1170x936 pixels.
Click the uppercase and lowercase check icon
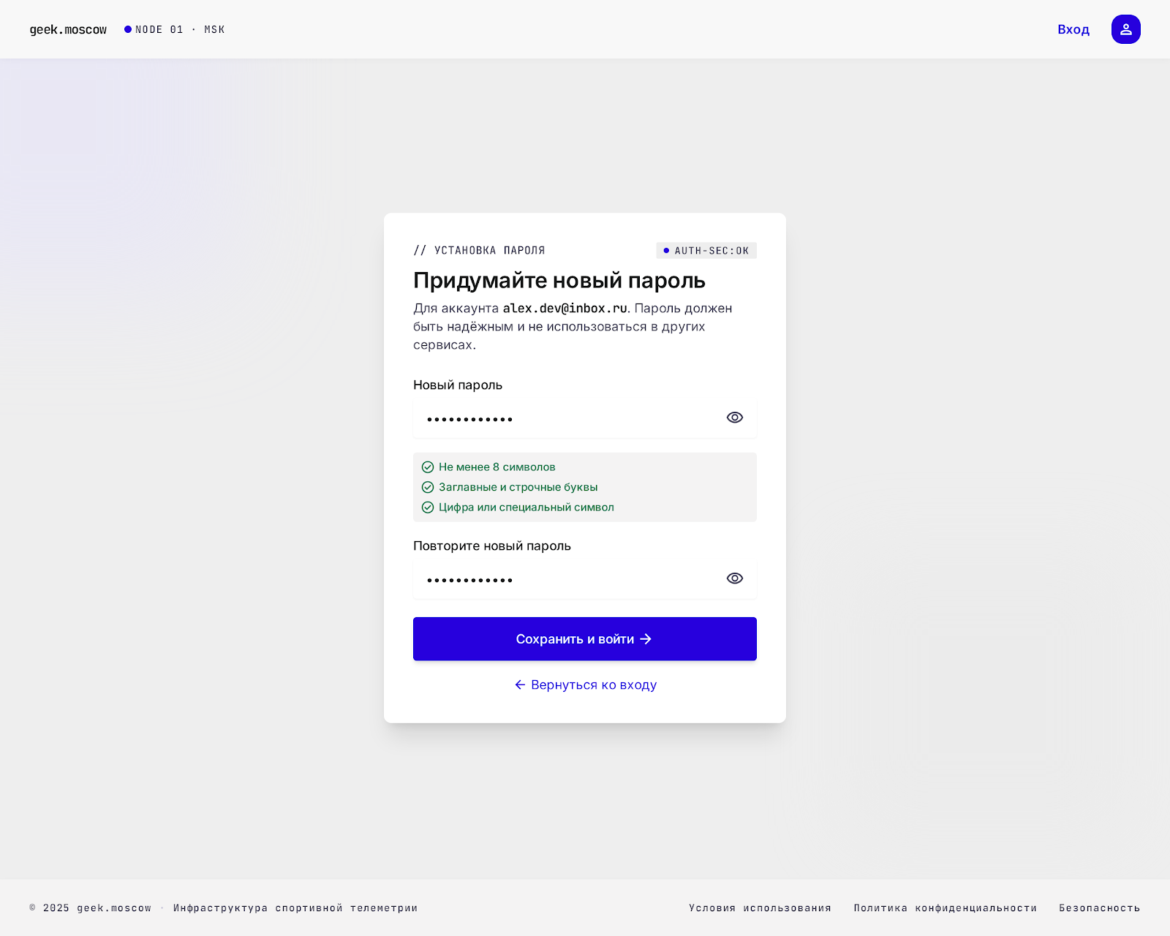[x=428, y=487]
